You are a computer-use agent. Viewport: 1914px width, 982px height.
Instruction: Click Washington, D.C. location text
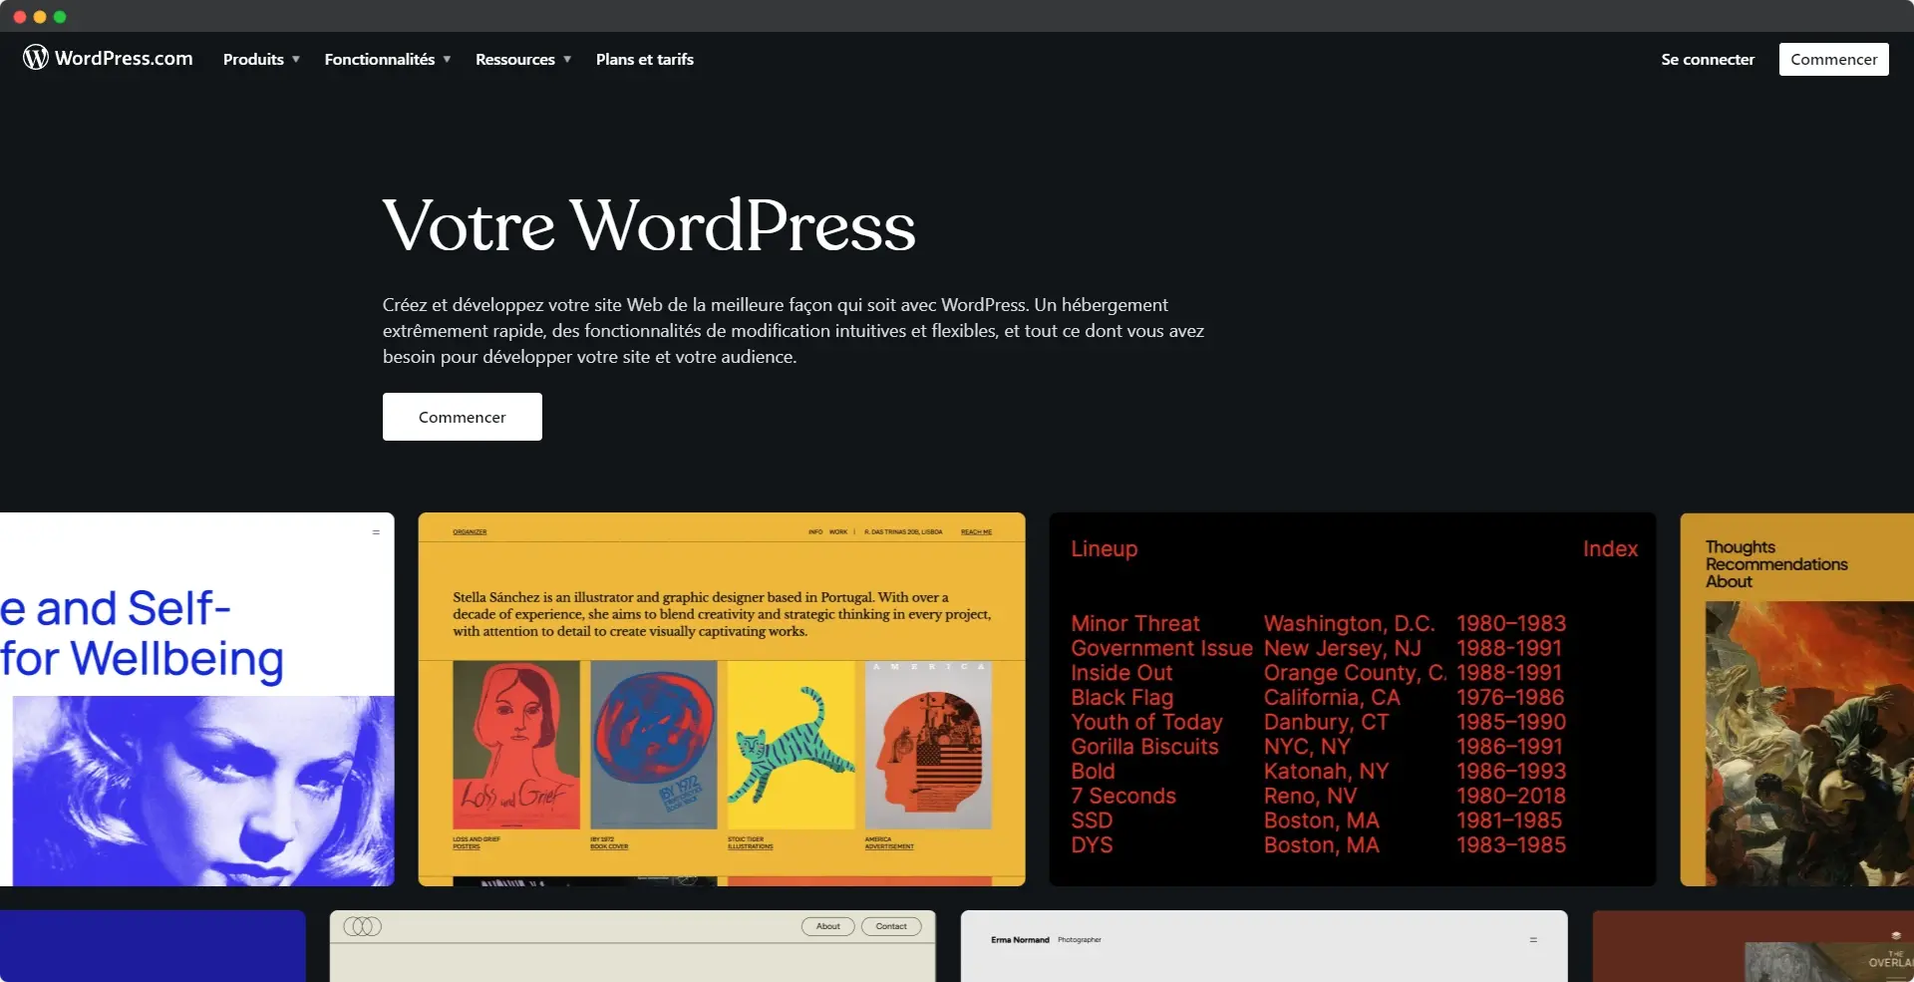pos(1349,623)
